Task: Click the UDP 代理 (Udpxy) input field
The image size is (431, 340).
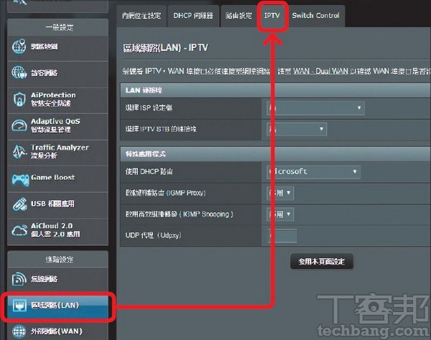Action: (282, 235)
